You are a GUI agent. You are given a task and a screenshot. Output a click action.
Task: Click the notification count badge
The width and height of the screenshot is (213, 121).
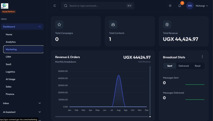(x=182, y=3)
